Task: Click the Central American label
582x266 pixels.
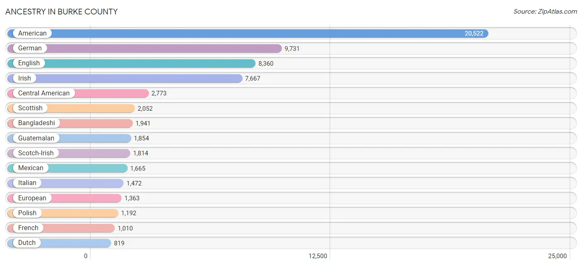Action: point(44,93)
